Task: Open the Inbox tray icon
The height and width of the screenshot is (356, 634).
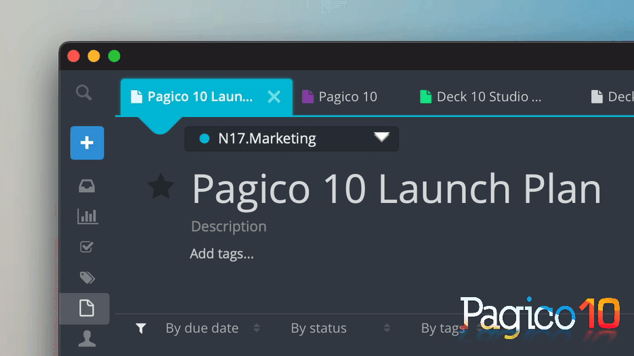Action: [87, 186]
